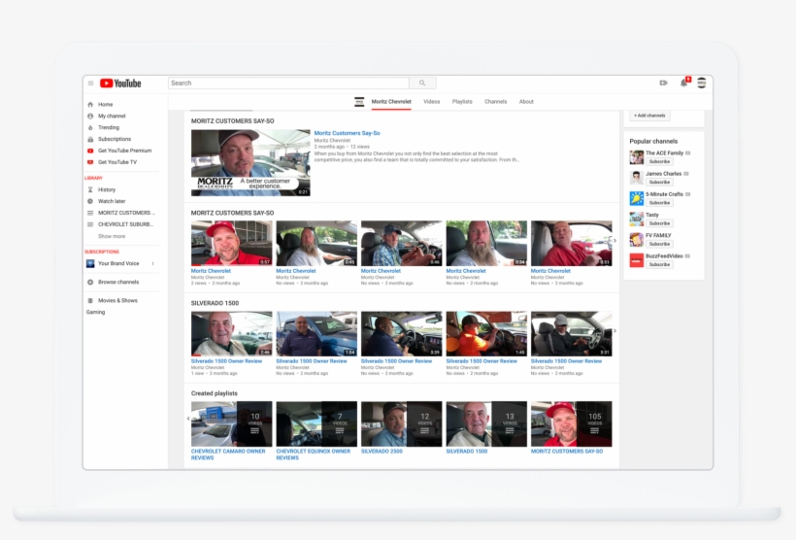Click the My channel icon
The image size is (796, 540).
point(90,116)
